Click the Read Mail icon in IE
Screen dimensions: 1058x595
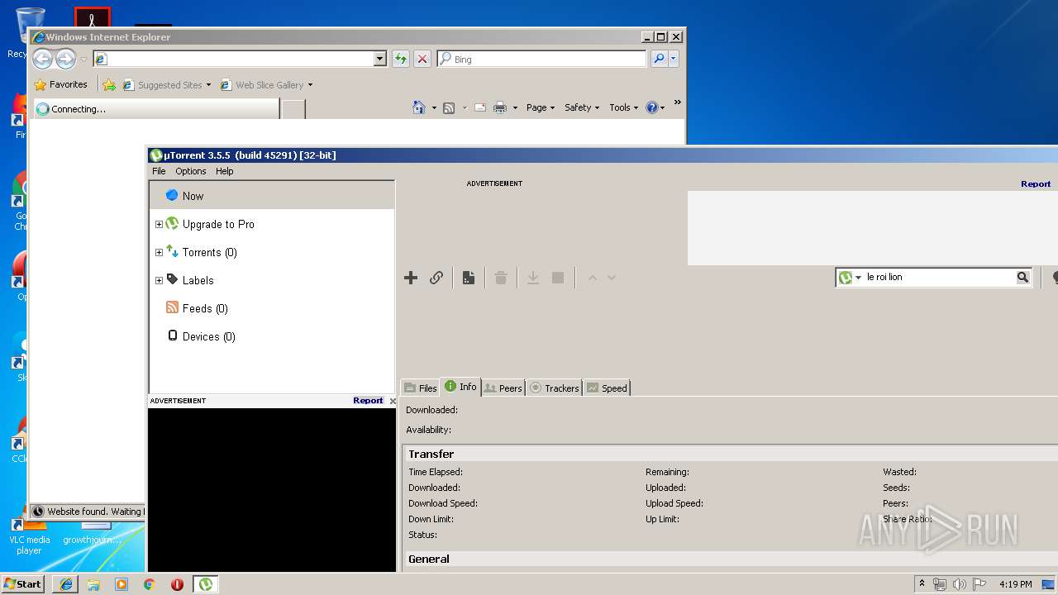pos(479,107)
